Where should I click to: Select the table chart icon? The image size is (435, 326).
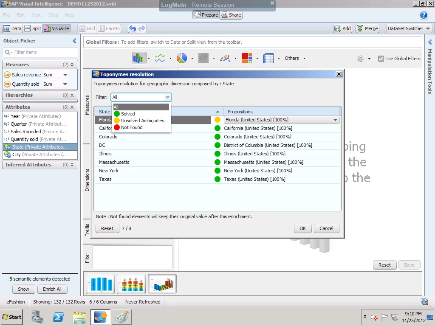tap(268, 58)
